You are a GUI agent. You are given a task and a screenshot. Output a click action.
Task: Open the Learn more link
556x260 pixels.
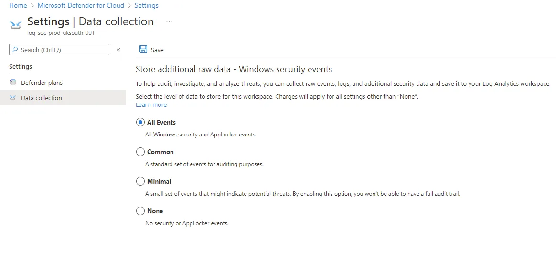(x=151, y=105)
